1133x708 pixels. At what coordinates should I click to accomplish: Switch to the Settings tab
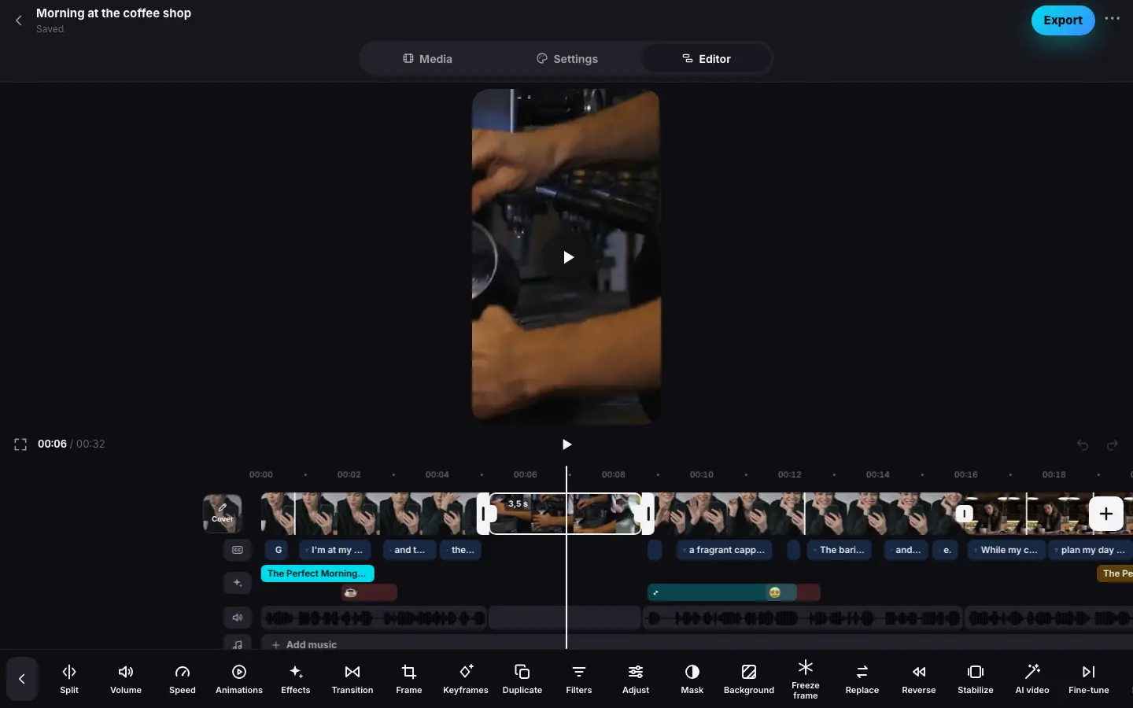566,59
